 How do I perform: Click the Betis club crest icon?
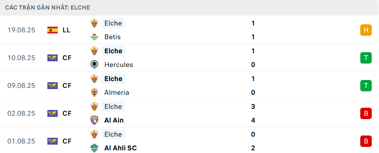click(94, 37)
